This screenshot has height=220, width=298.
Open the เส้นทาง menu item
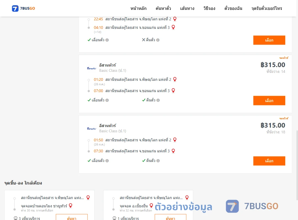187,8
